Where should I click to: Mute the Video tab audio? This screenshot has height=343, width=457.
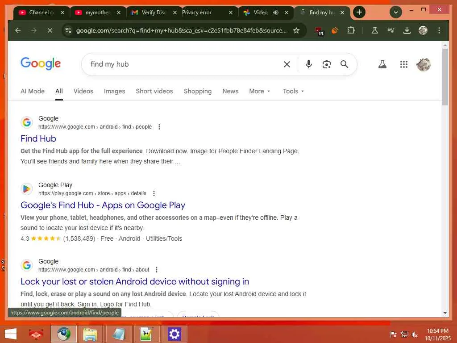pyautogui.click(x=275, y=13)
